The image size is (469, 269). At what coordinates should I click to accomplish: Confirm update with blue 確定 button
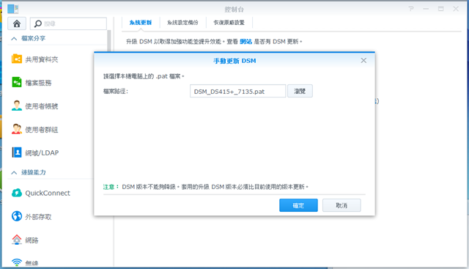click(298, 205)
